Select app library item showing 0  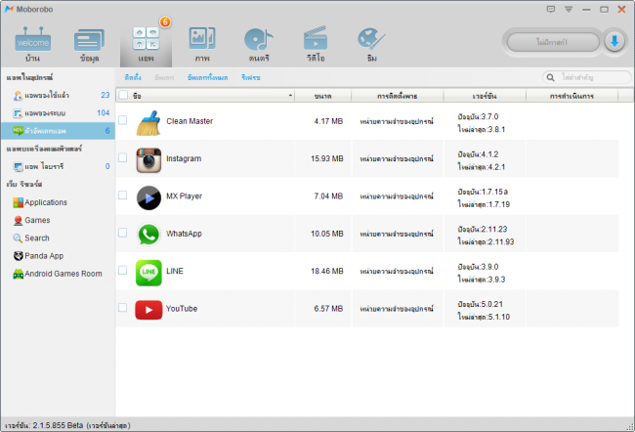58,166
